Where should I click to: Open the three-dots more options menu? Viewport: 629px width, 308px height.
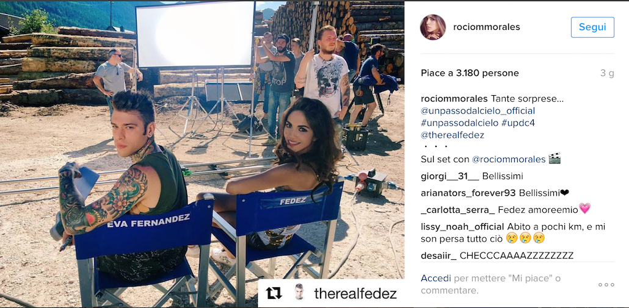[606, 285]
